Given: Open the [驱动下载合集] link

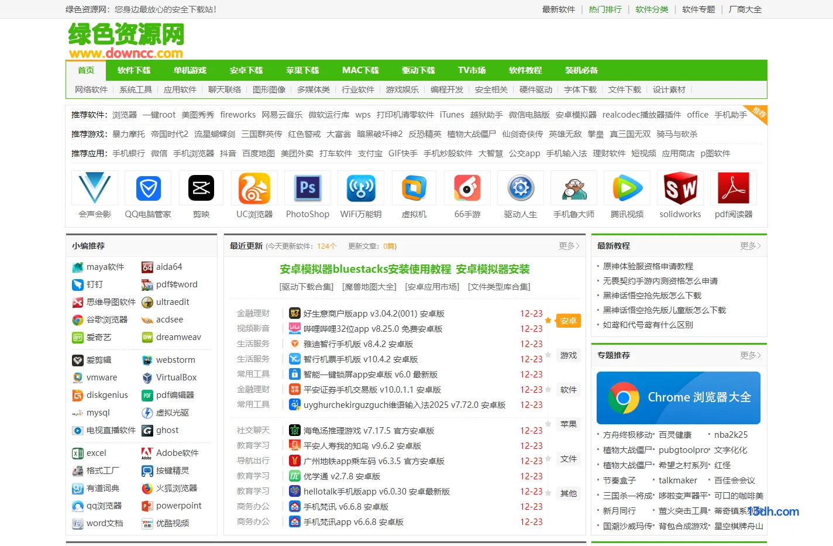Looking at the screenshot, I should coord(307,287).
